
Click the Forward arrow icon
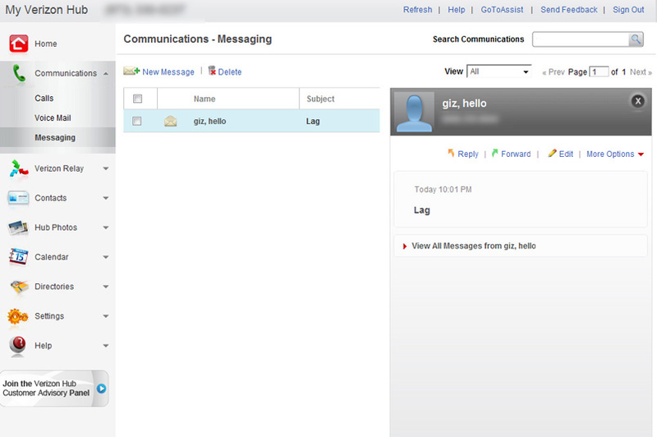(x=495, y=154)
